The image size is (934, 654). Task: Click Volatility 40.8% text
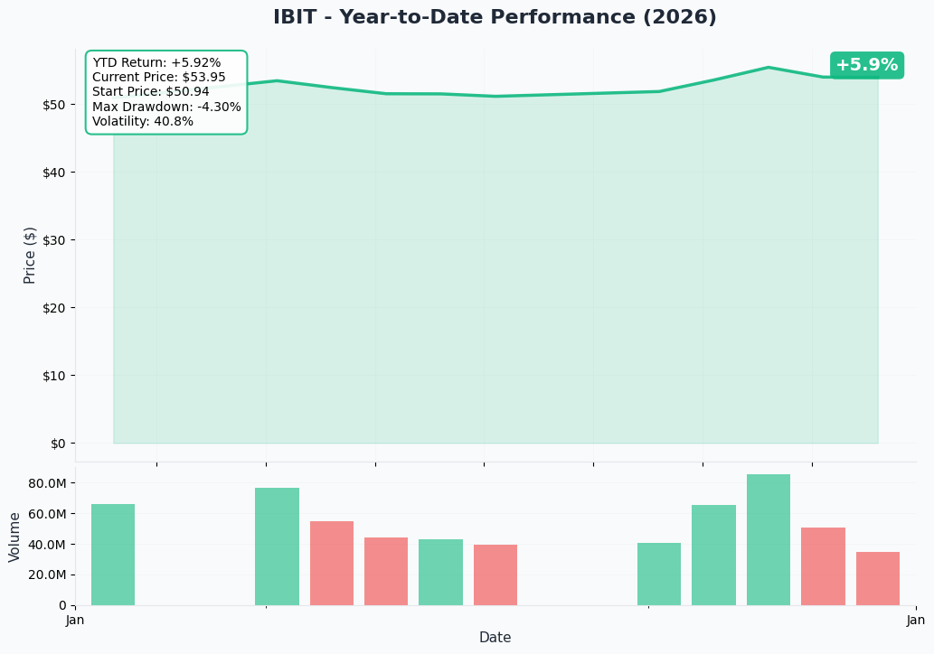point(143,121)
